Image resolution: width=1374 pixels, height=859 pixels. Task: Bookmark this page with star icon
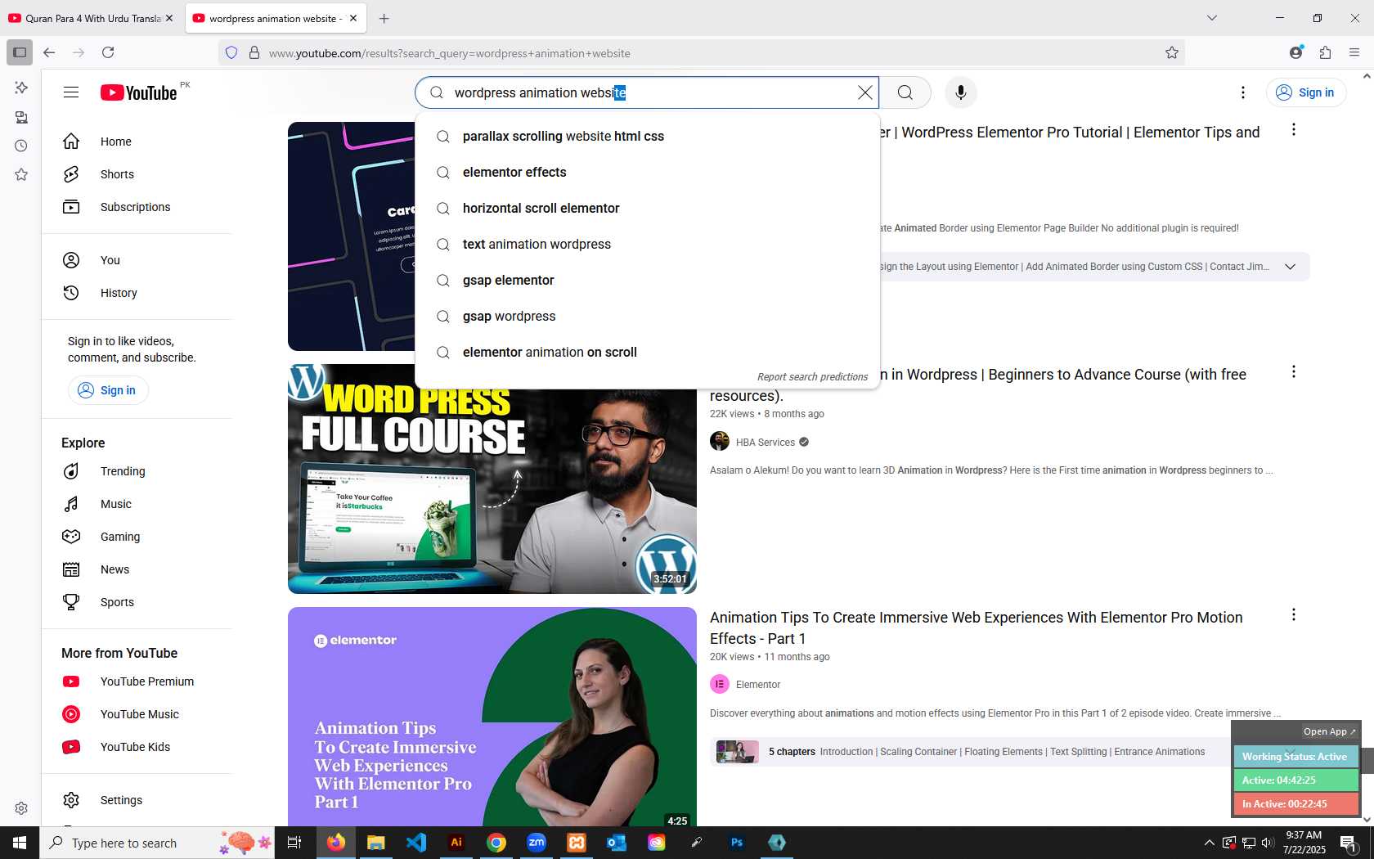1172,52
